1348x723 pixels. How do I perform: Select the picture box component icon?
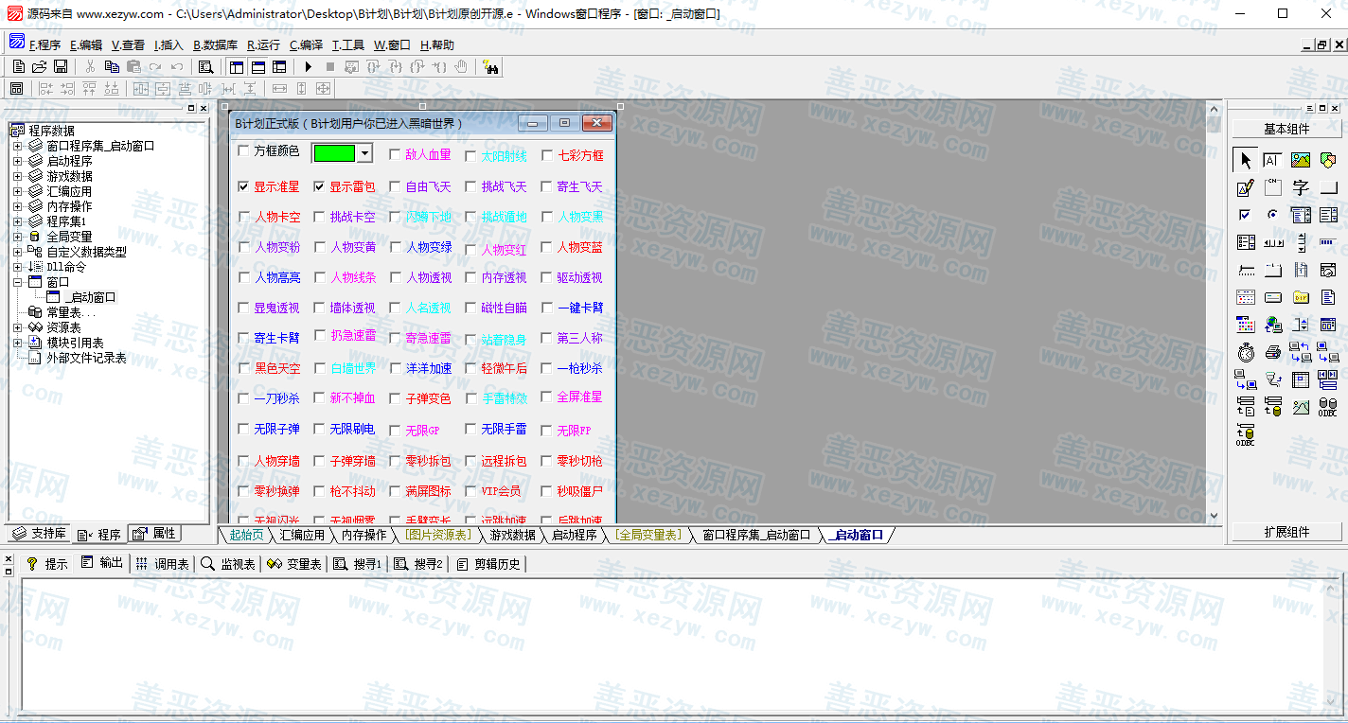(x=1301, y=161)
